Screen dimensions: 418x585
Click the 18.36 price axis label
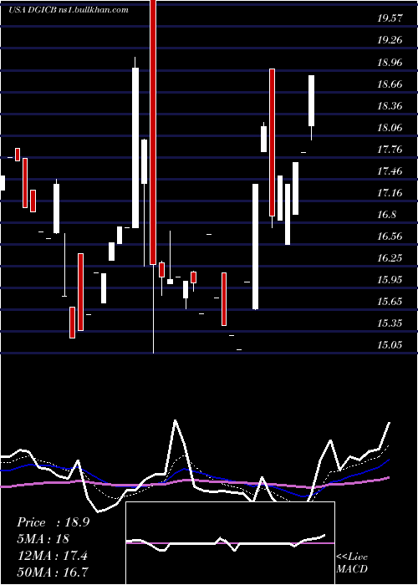[390, 105]
